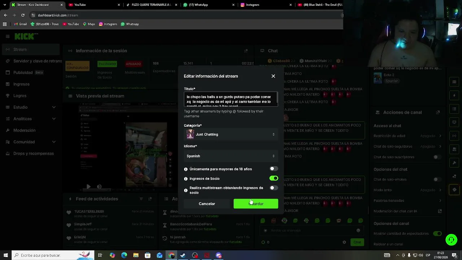Viewport: 462px width, 260px height.
Task: Click the green Guardar button
Action: tap(256, 204)
